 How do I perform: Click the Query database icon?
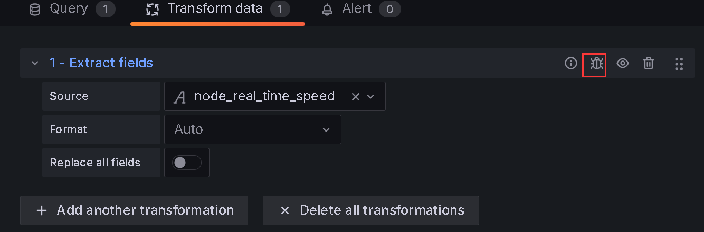[x=35, y=9]
